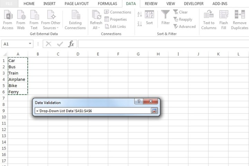
Task: Select cell A4 containing Airplane
Action: tap(17, 80)
